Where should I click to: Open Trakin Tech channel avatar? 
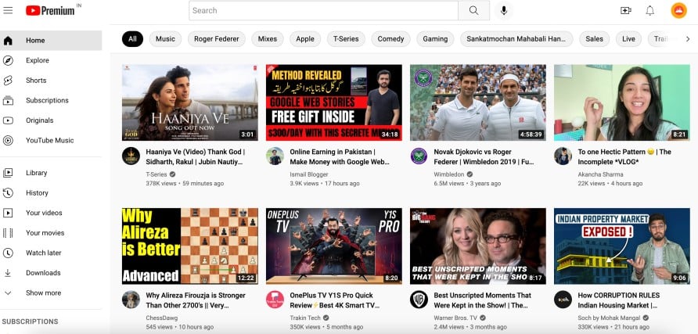pyautogui.click(x=275, y=300)
